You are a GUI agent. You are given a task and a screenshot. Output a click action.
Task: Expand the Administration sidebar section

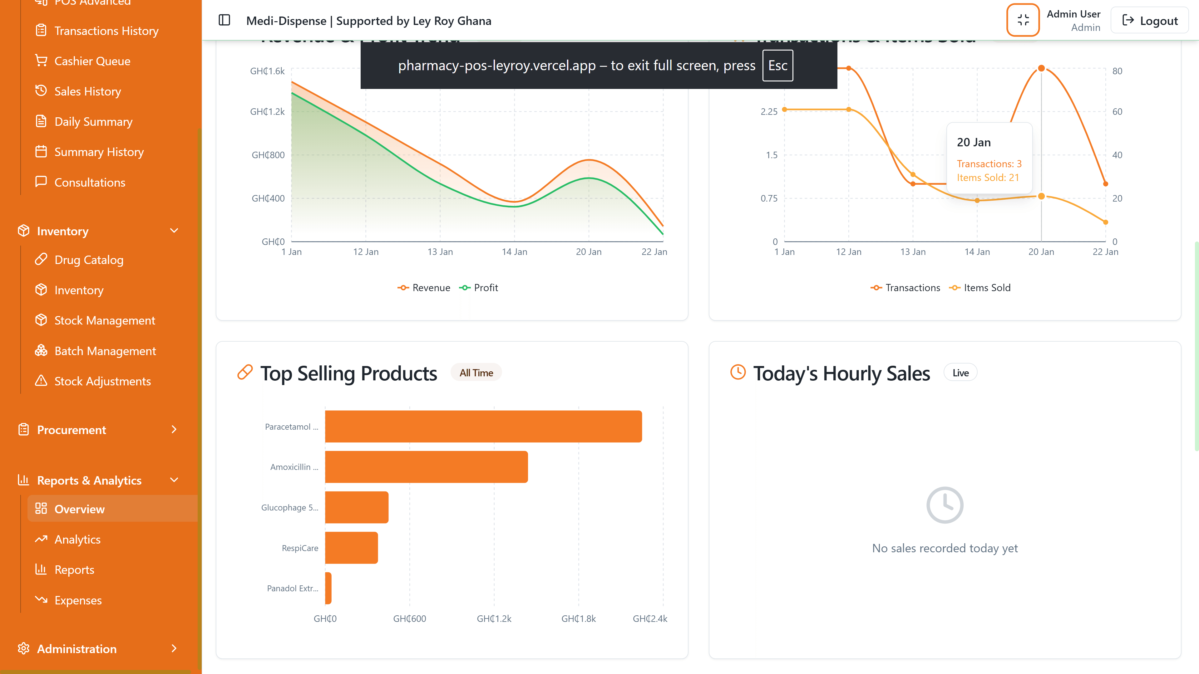(174, 648)
